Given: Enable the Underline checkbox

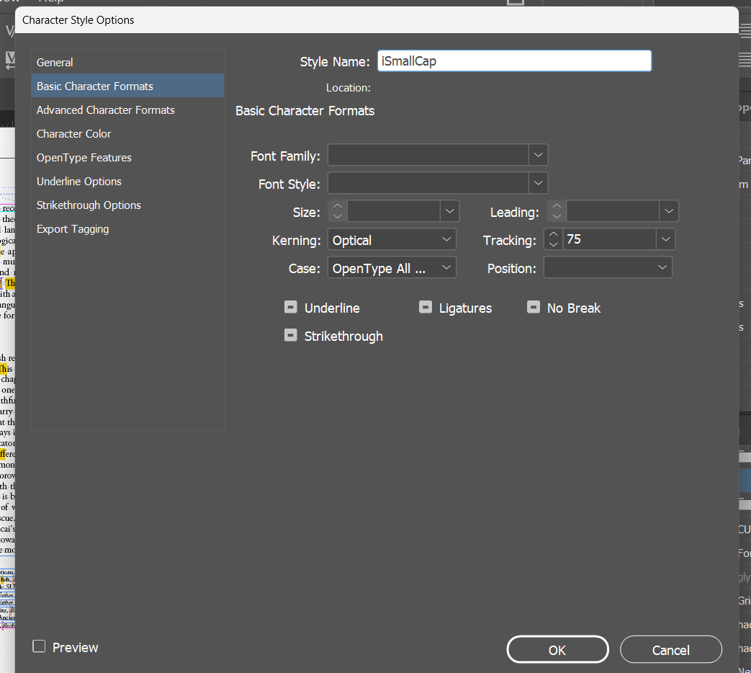Looking at the screenshot, I should (290, 306).
